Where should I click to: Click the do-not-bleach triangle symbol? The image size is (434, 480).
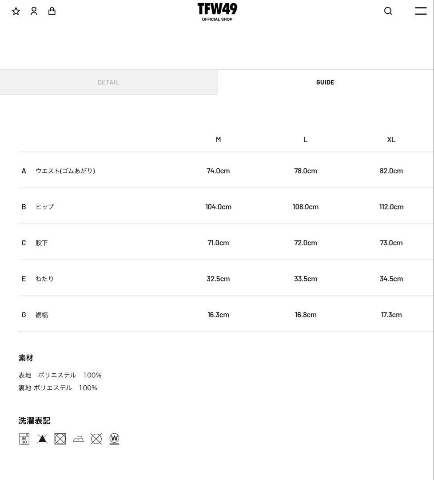(42, 439)
